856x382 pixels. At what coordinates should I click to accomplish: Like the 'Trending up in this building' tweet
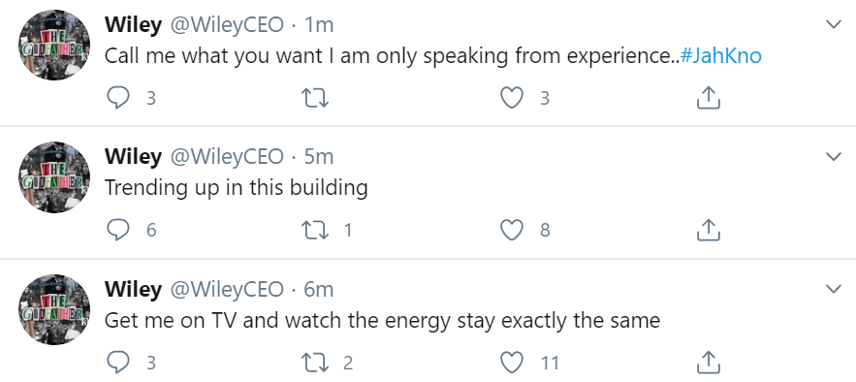point(512,231)
